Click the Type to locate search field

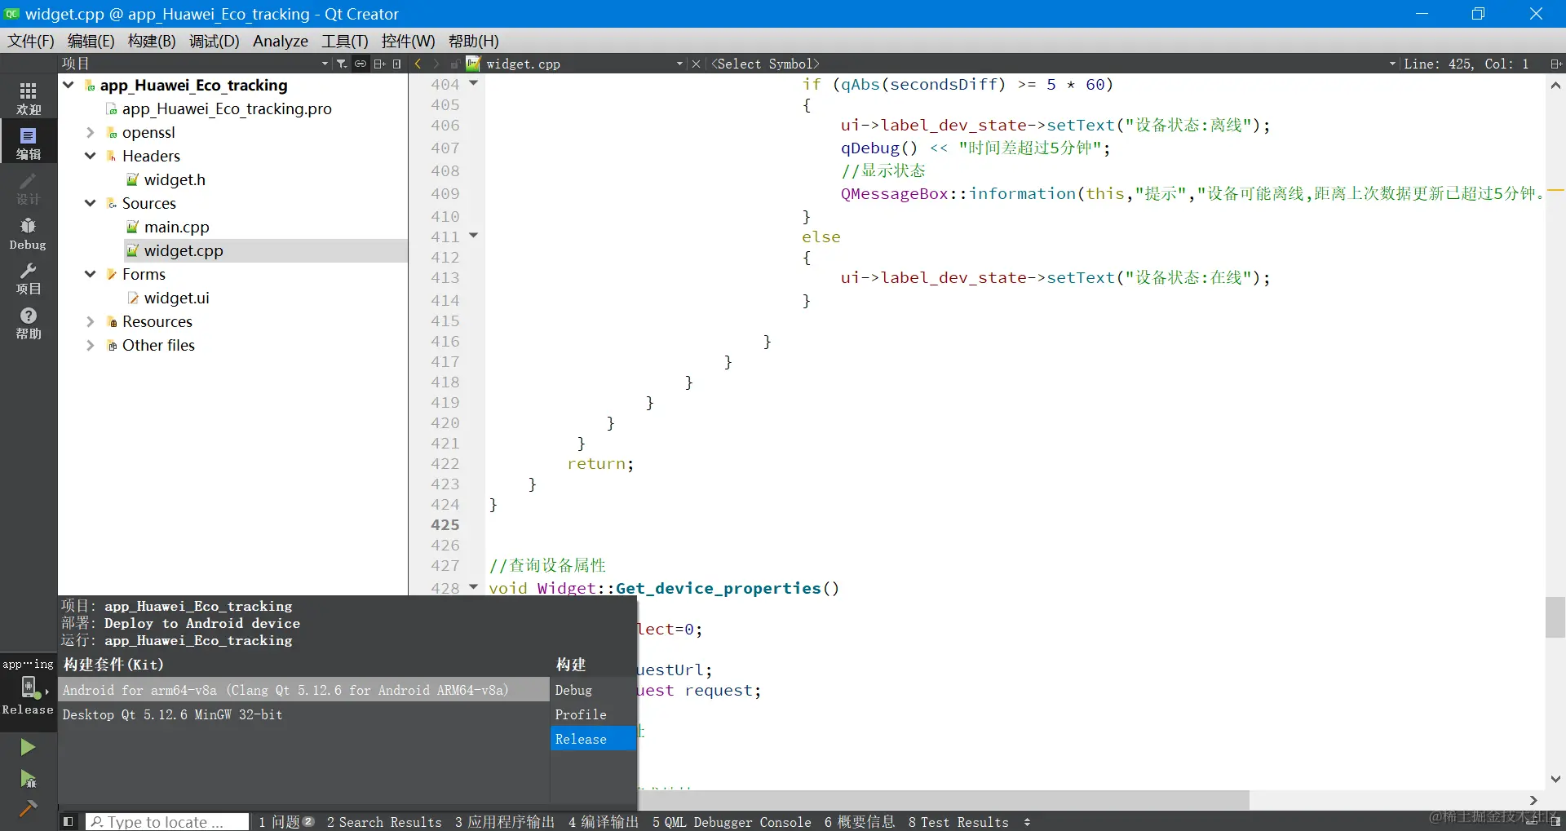[x=167, y=822]
